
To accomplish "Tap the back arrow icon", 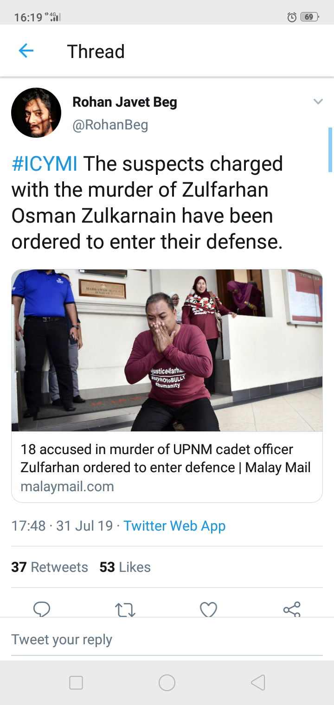I will point(26,51).
